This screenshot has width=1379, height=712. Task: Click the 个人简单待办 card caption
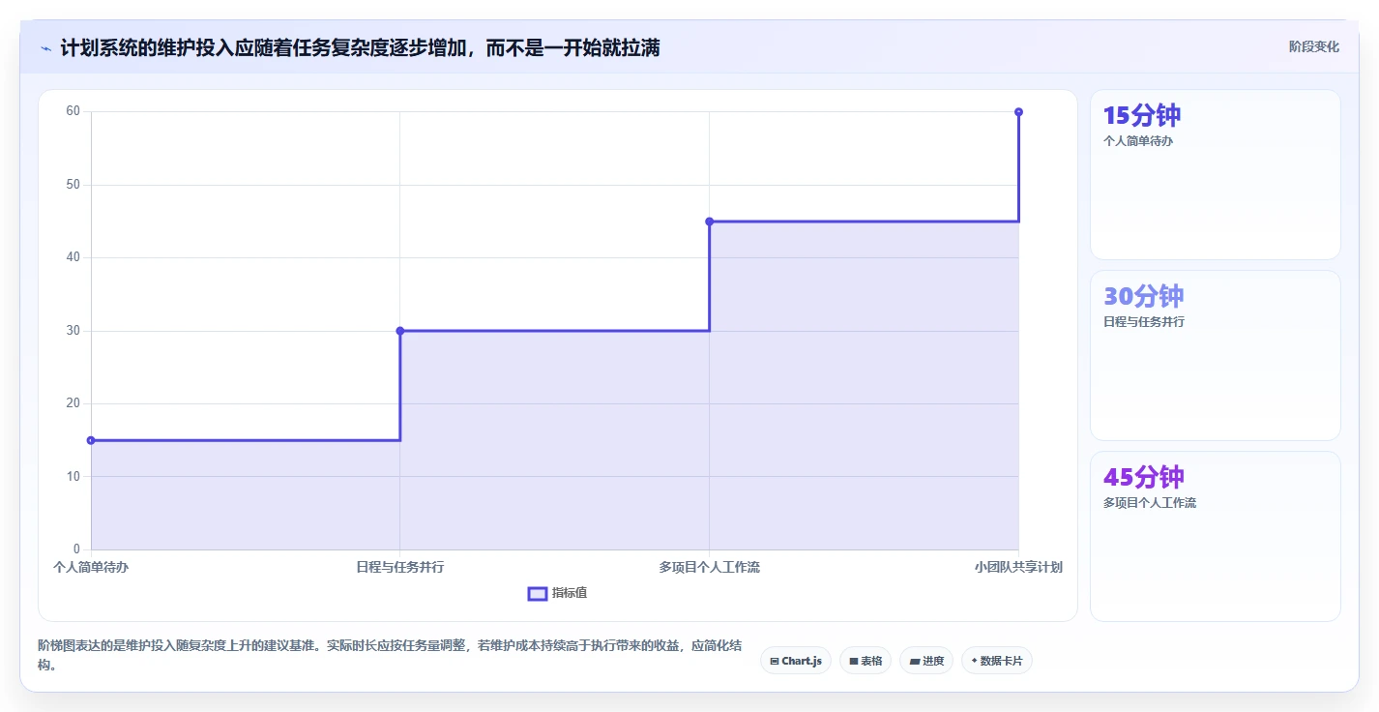(1138, 140)
